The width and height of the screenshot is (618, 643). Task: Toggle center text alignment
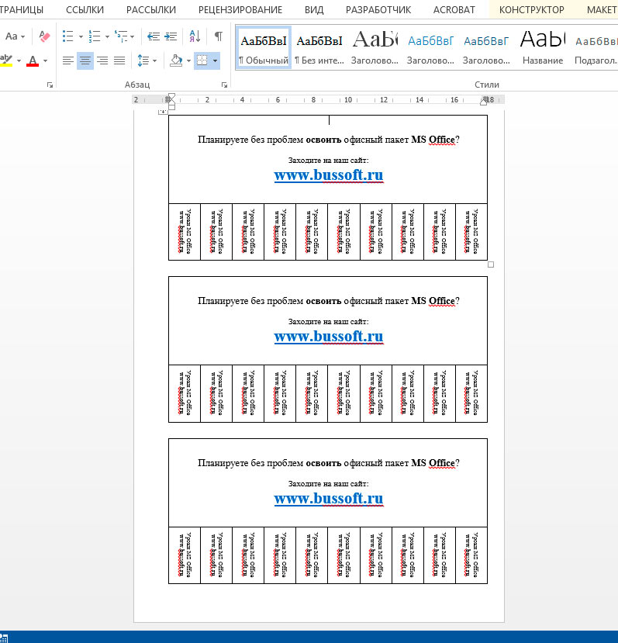pyautogui.click(x=85, y=60)
